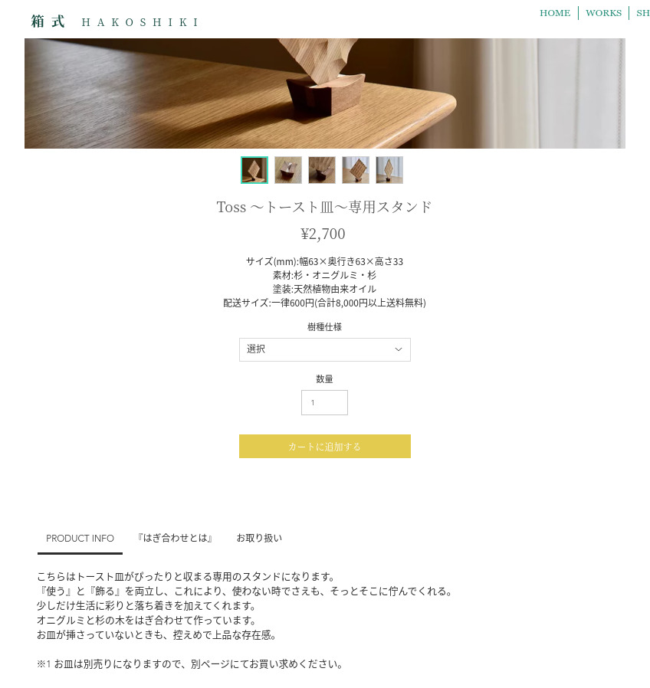
Task: Switch to the PRODUCT INFO tab
Action: (80, 539)
